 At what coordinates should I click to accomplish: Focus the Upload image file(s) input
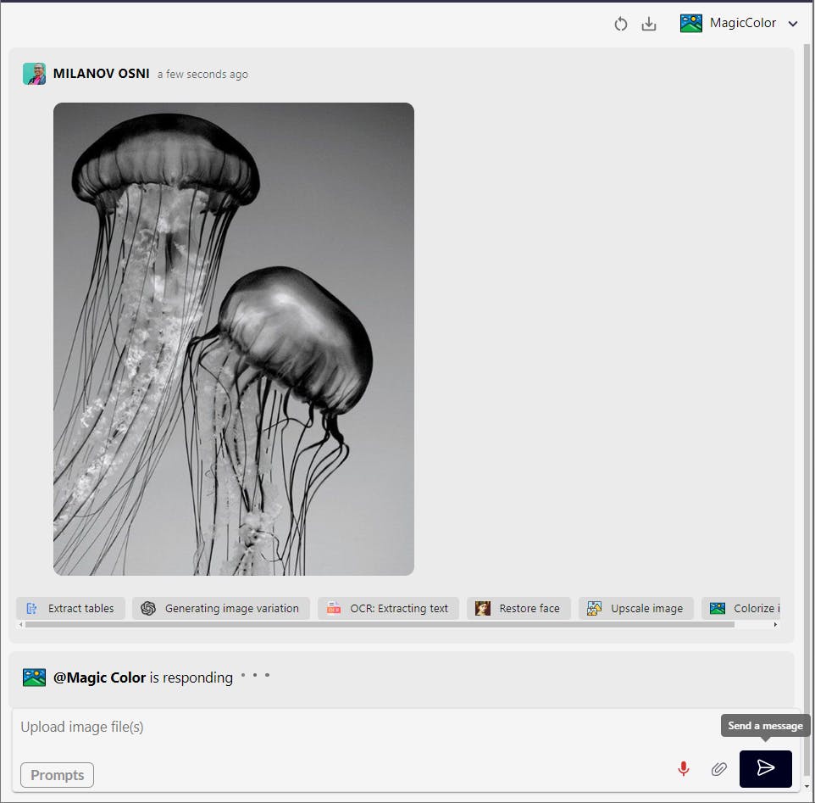[356, 727]
